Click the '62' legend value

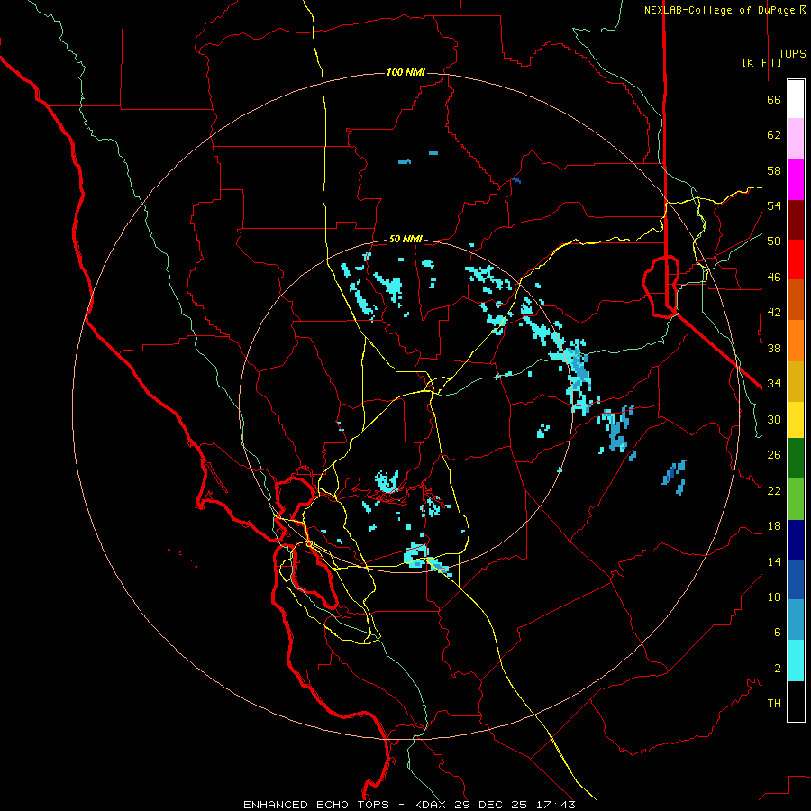pyautogui.click(x=774, y=135)
